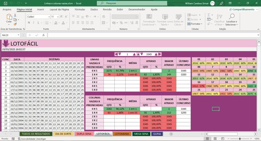Open the Formatar cells dropdown
The height and width of the screenshot is (141, 261).
click(195, 24)
